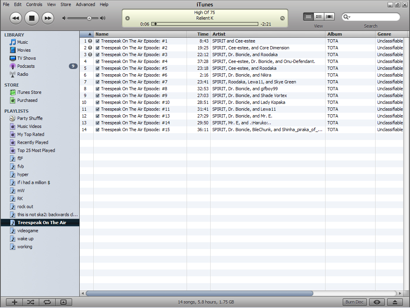Click the Burn Disc button
Screen dimensions: 410x308
click(x=354, y=302)
